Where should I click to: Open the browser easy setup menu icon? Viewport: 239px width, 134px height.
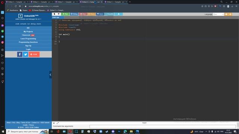pos(236,6)
